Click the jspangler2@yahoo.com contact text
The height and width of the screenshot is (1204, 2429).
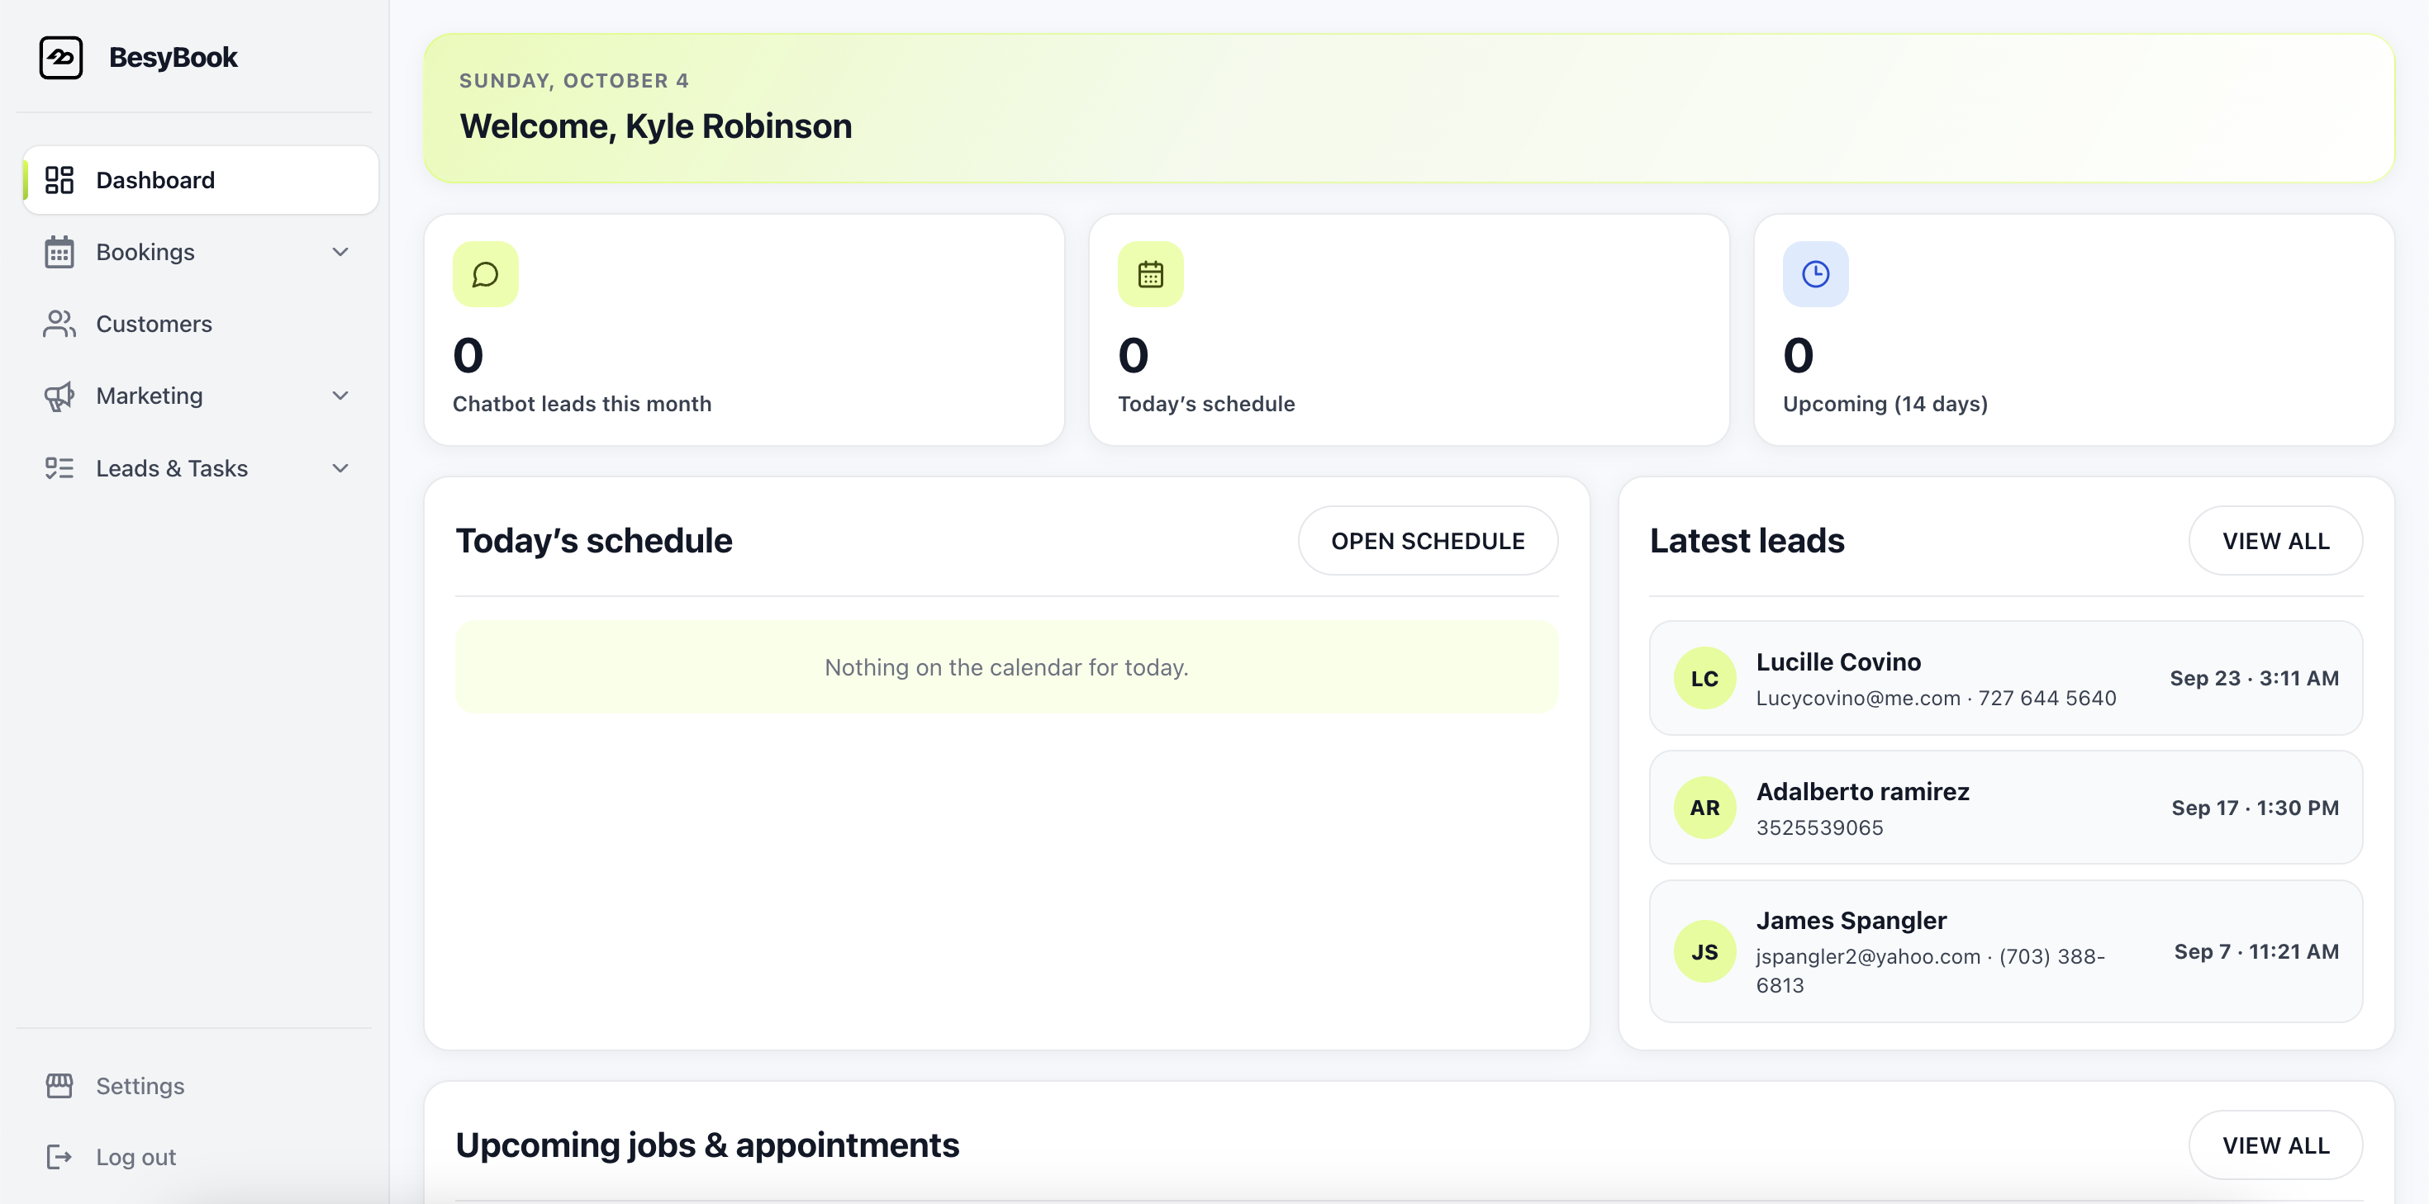1868,957
